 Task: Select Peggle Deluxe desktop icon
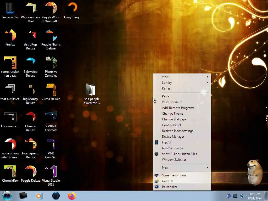tap(30, 174)
